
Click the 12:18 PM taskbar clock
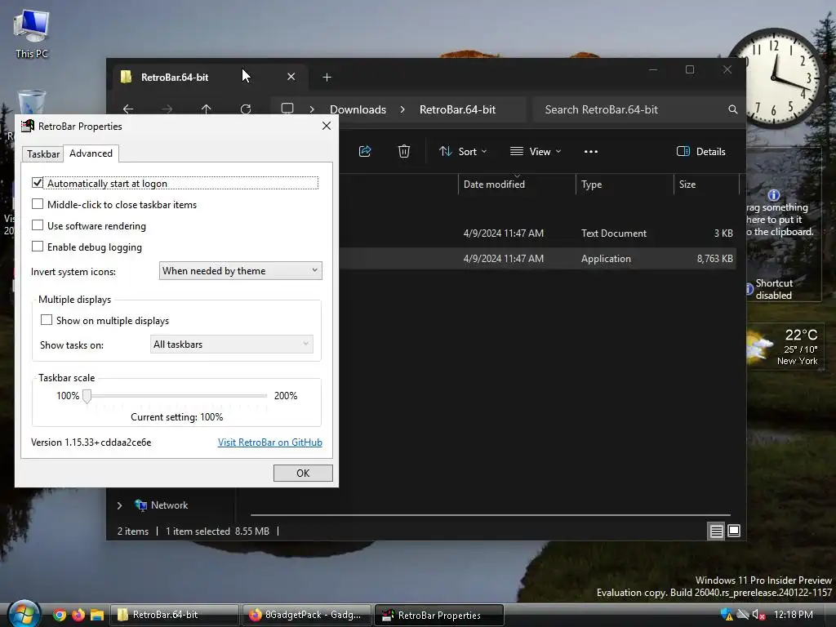pyautogui.click(x=794, y=615)
